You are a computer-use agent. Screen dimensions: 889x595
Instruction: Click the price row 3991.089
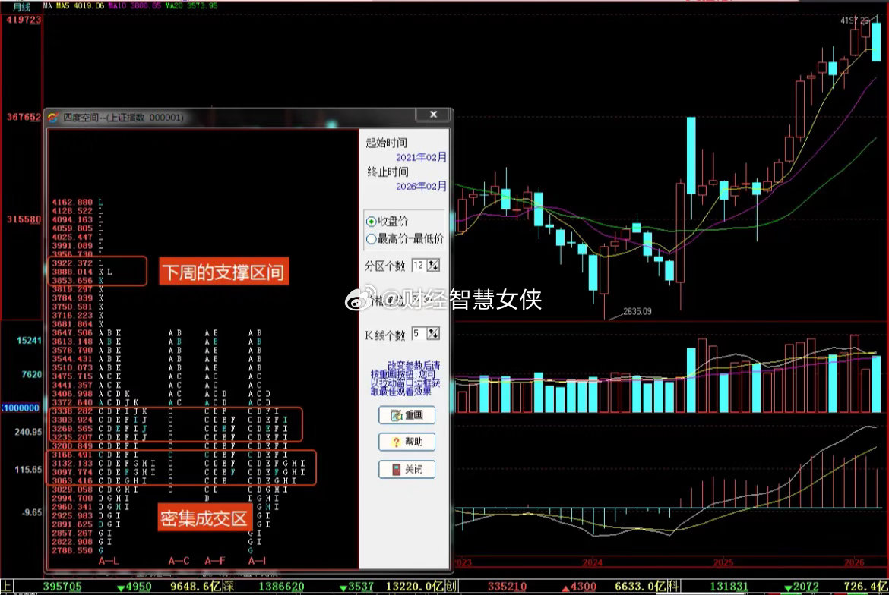(x=72, y=246)
